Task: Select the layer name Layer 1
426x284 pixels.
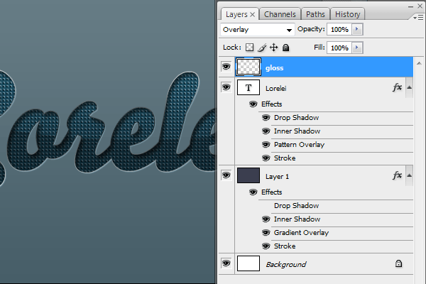Action: (277, 177)
